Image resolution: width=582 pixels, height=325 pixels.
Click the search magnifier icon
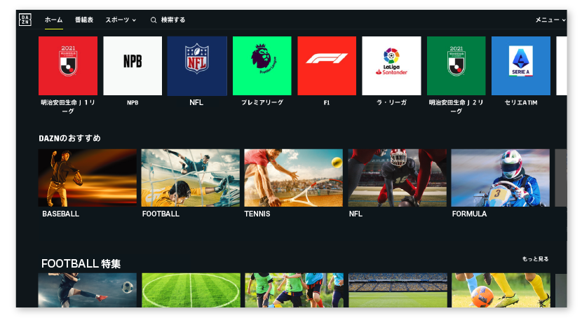154,20
